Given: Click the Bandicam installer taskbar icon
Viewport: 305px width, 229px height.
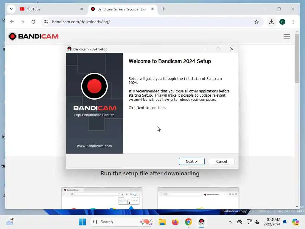Looking at the screenshot, I should 202,222.
